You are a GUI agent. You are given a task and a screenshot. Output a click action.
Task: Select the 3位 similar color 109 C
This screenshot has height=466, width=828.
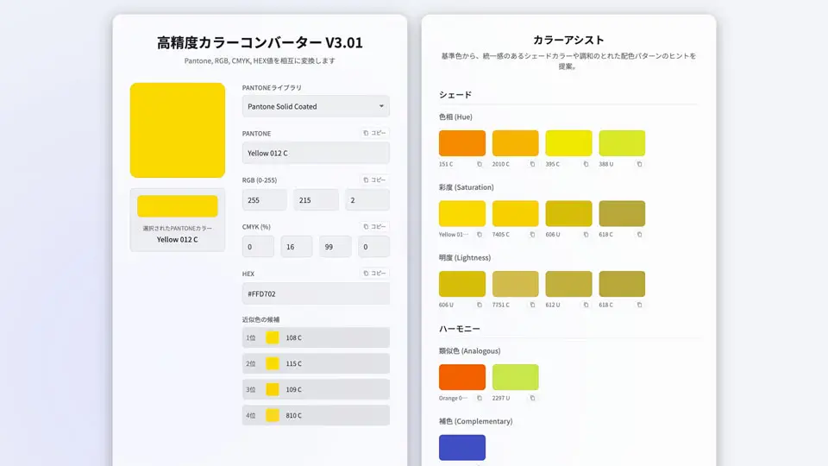(316, 389)
